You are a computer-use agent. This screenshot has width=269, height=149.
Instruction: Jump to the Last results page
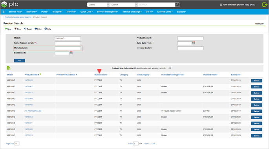(x=153, y=143)
